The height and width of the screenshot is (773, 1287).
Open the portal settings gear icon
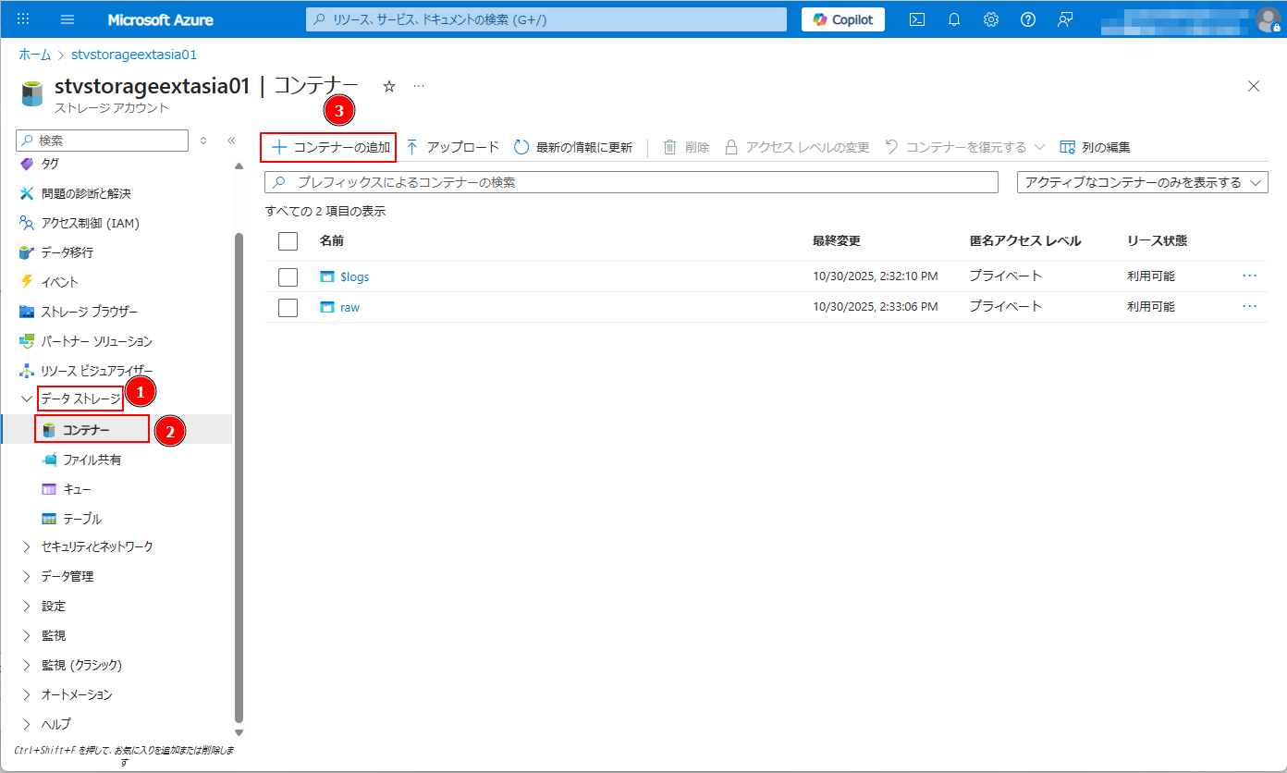click(991, 19)
